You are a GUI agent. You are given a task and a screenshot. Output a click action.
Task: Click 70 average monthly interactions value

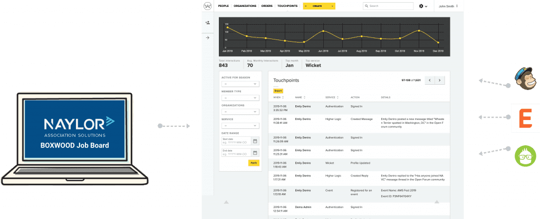point(250,65)
